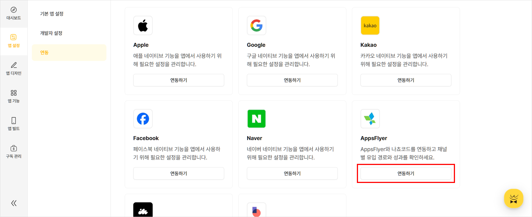Click the Naver logo icon

pos(257,119)
